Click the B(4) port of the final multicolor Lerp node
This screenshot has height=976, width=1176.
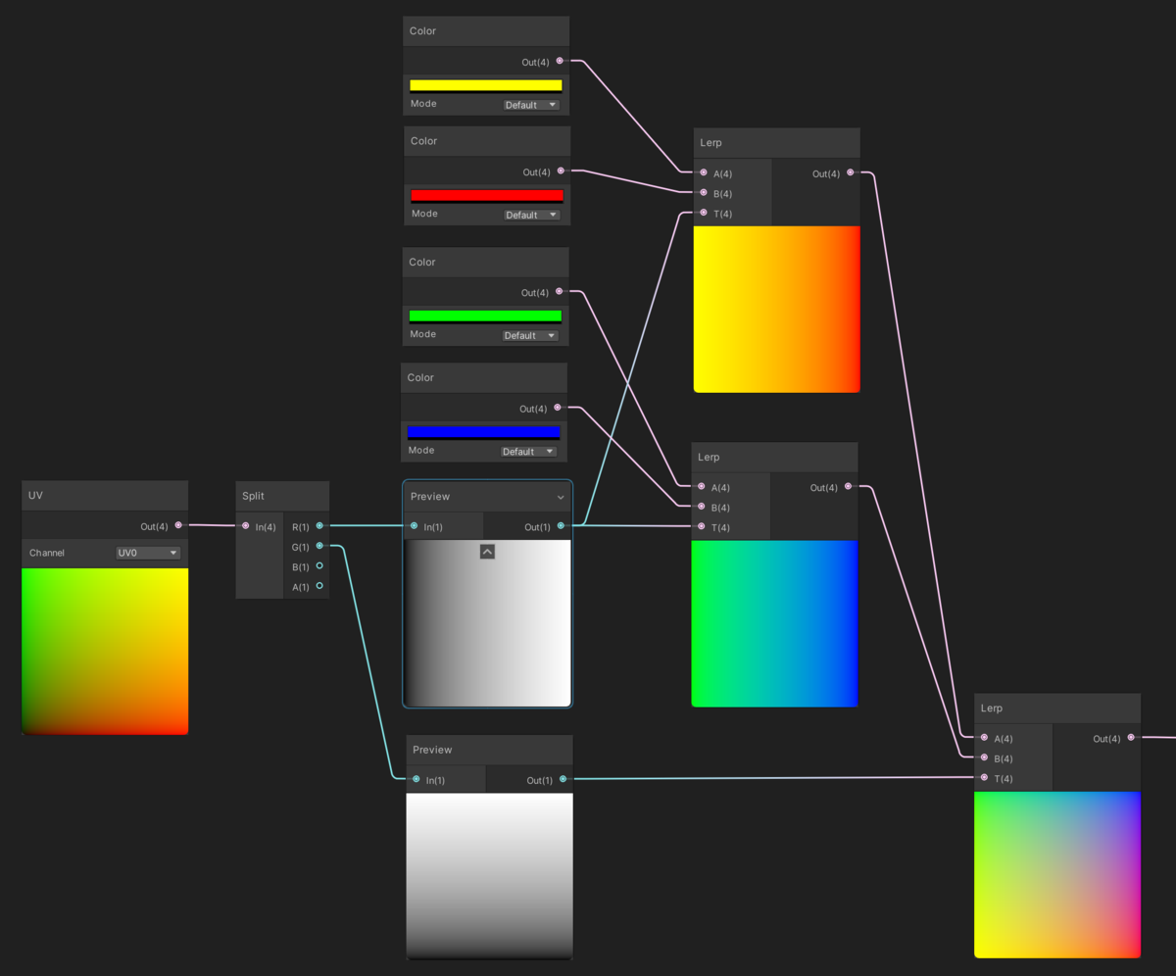pos(984,757)
